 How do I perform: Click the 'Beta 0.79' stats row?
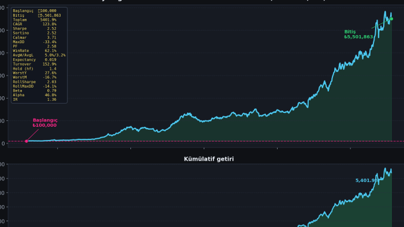click(35, 90)
